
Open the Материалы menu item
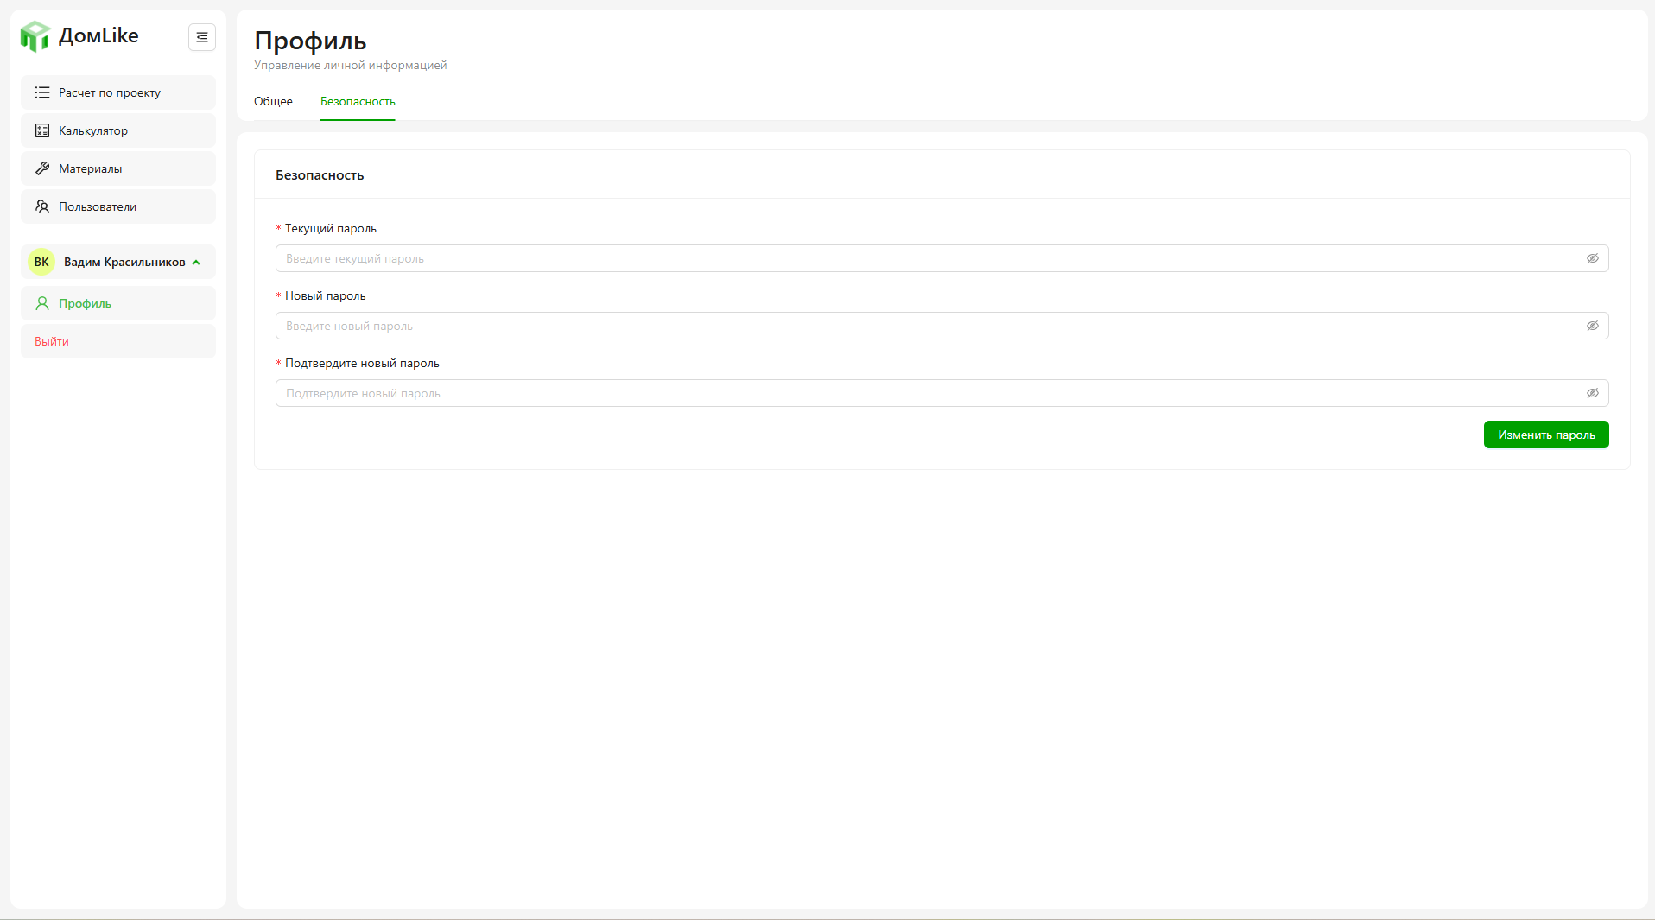(x=91, y=168)
